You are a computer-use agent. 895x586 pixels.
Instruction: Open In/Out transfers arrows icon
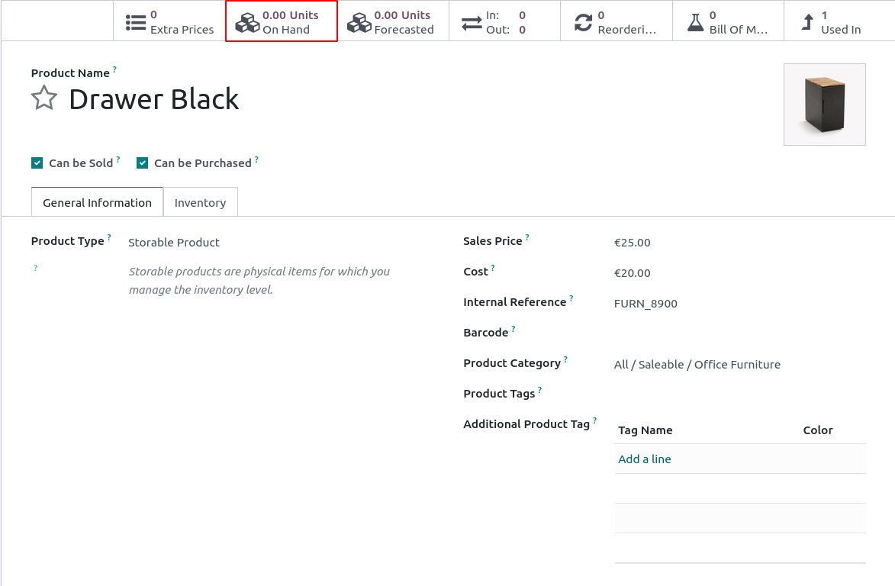tap(472, 22)
